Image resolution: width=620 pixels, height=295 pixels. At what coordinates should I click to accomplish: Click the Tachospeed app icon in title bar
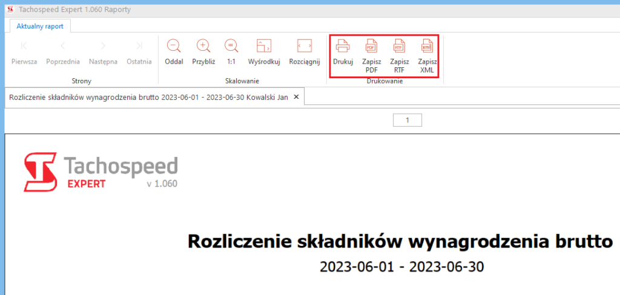(11, 9)
